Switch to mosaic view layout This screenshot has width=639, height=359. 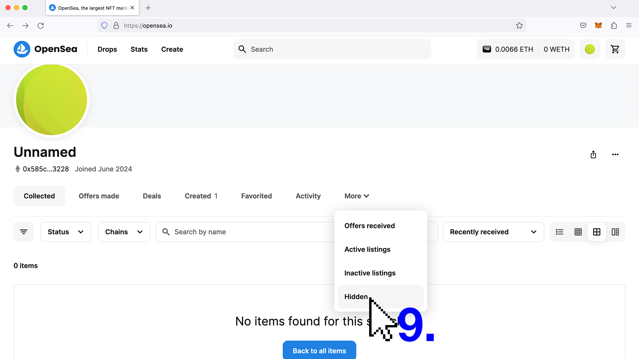coord(615,232)
